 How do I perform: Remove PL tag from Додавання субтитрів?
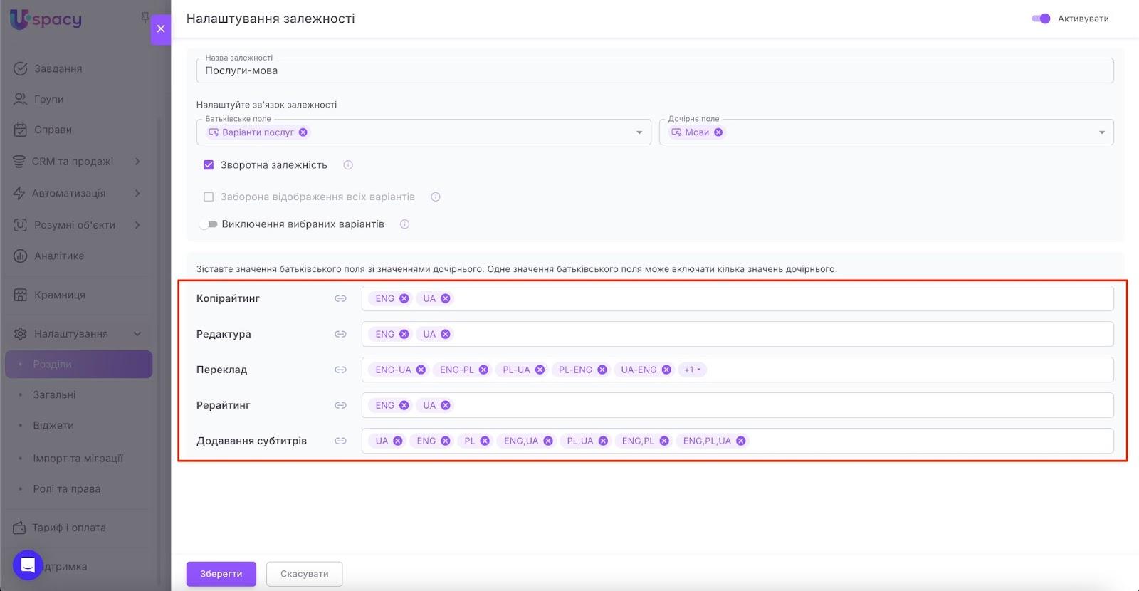click(x=485, y=441)
